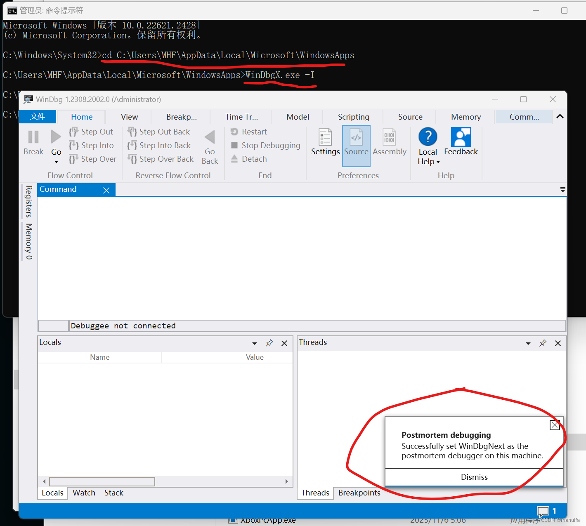
Task: Select the Breakpoints bottom tab
Action: 359,493
